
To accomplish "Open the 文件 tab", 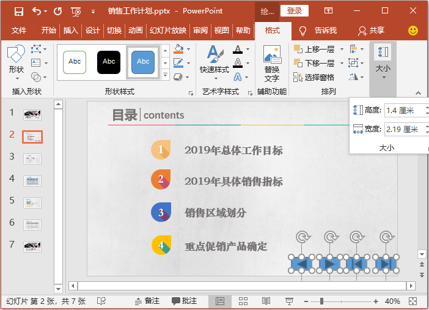I will [19, 31].
